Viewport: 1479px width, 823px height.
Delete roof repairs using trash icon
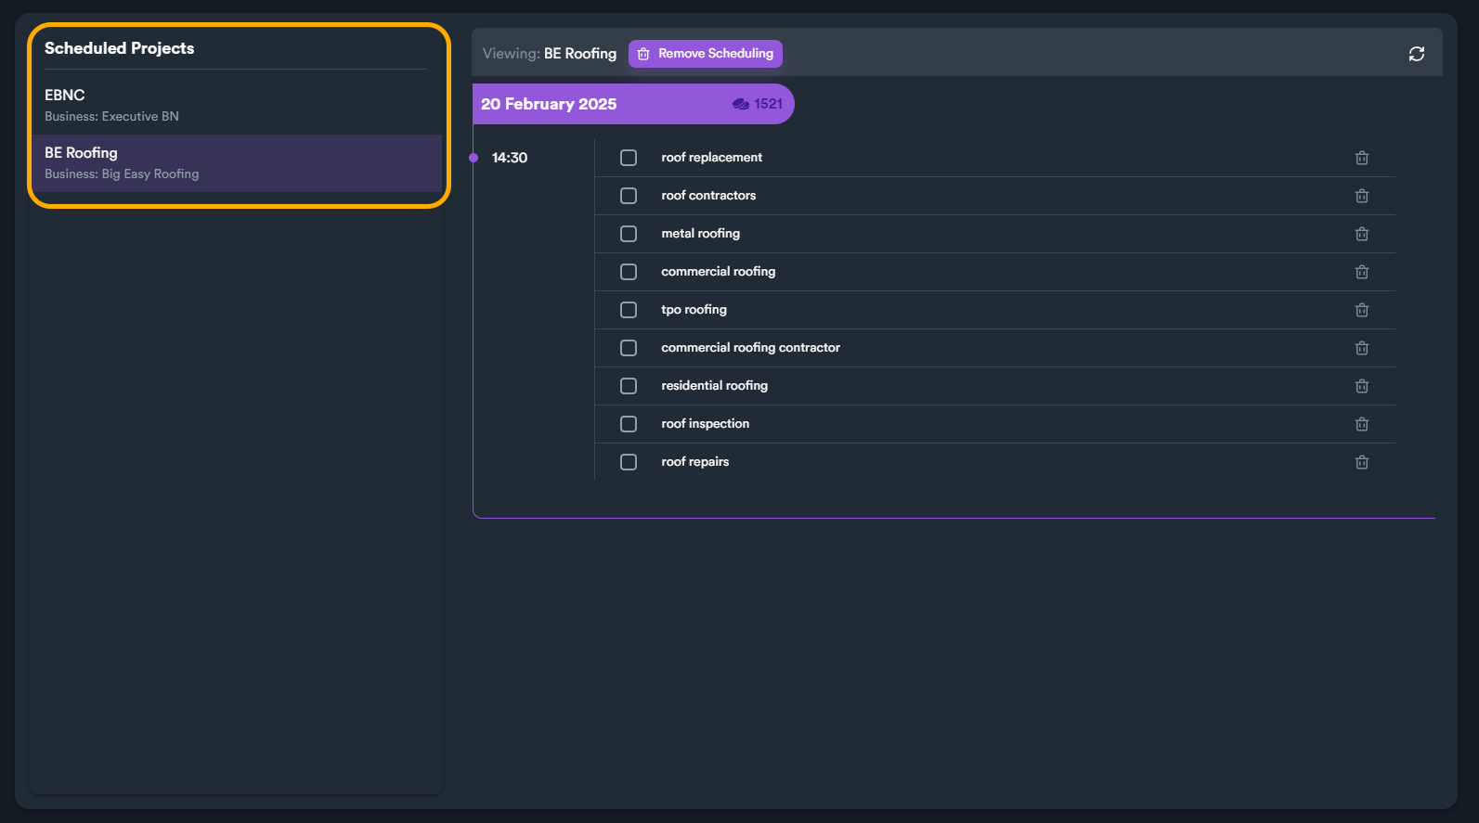[1361, 462]
